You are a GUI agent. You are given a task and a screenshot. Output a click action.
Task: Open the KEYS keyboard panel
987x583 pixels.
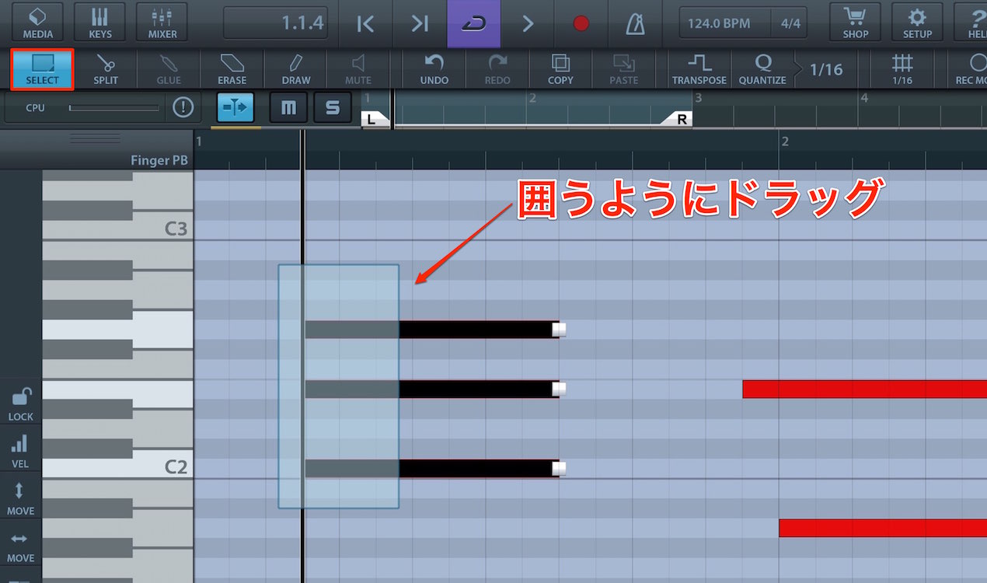click(99, 23)
